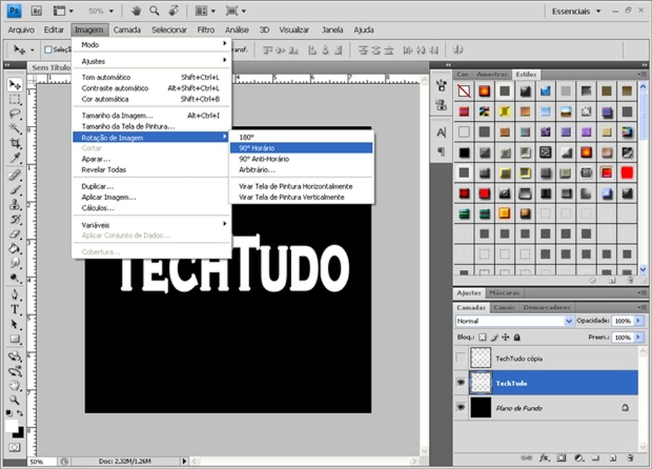This screenshot has width=652, height=469.
Task: Select the Horizontal Type tool
Action: point(15,310)
